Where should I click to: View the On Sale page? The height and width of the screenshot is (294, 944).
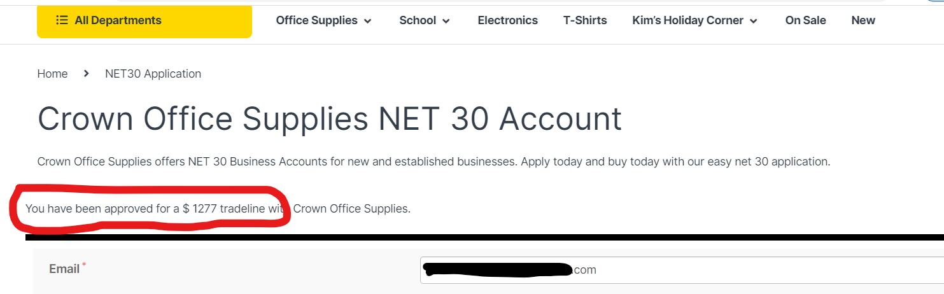click(x=805, y=20)
